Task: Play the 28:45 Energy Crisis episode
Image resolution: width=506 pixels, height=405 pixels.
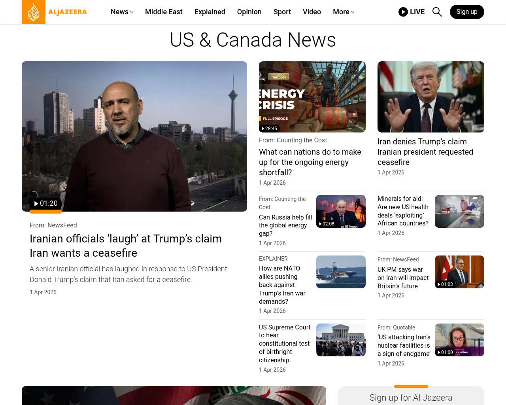Action: tap(269, 129)
